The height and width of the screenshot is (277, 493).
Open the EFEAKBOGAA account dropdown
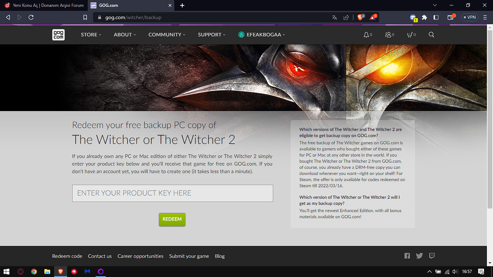click(262, 35)
